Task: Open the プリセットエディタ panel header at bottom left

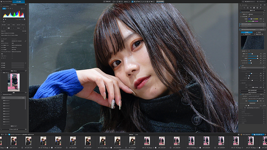Action: click(x=14, y=129)
